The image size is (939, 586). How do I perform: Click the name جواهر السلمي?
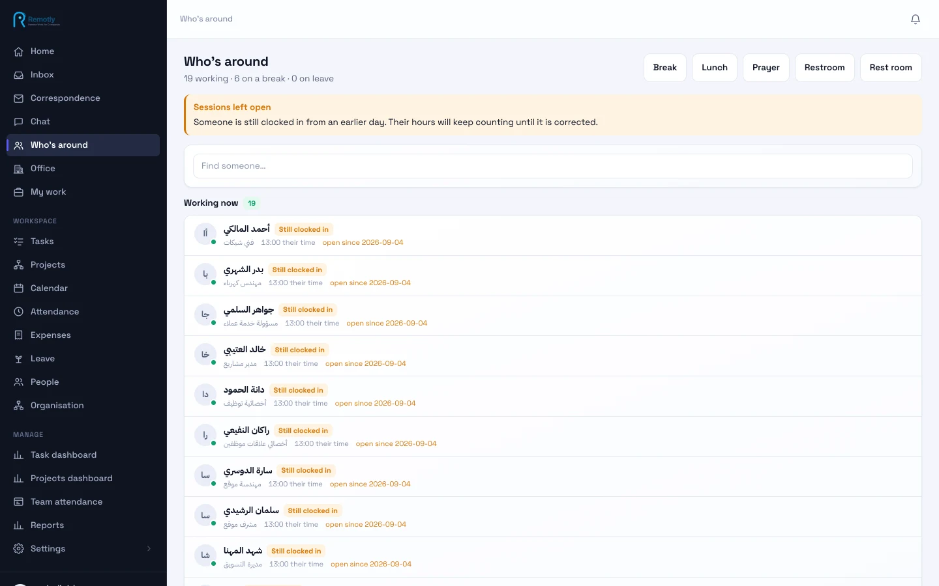pyautogui.click(x=248, y=310)
